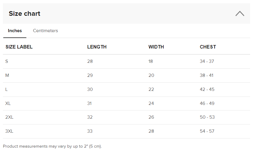256x159 pixels.
Task: Select the Inches tab
Action: (15, 31)
